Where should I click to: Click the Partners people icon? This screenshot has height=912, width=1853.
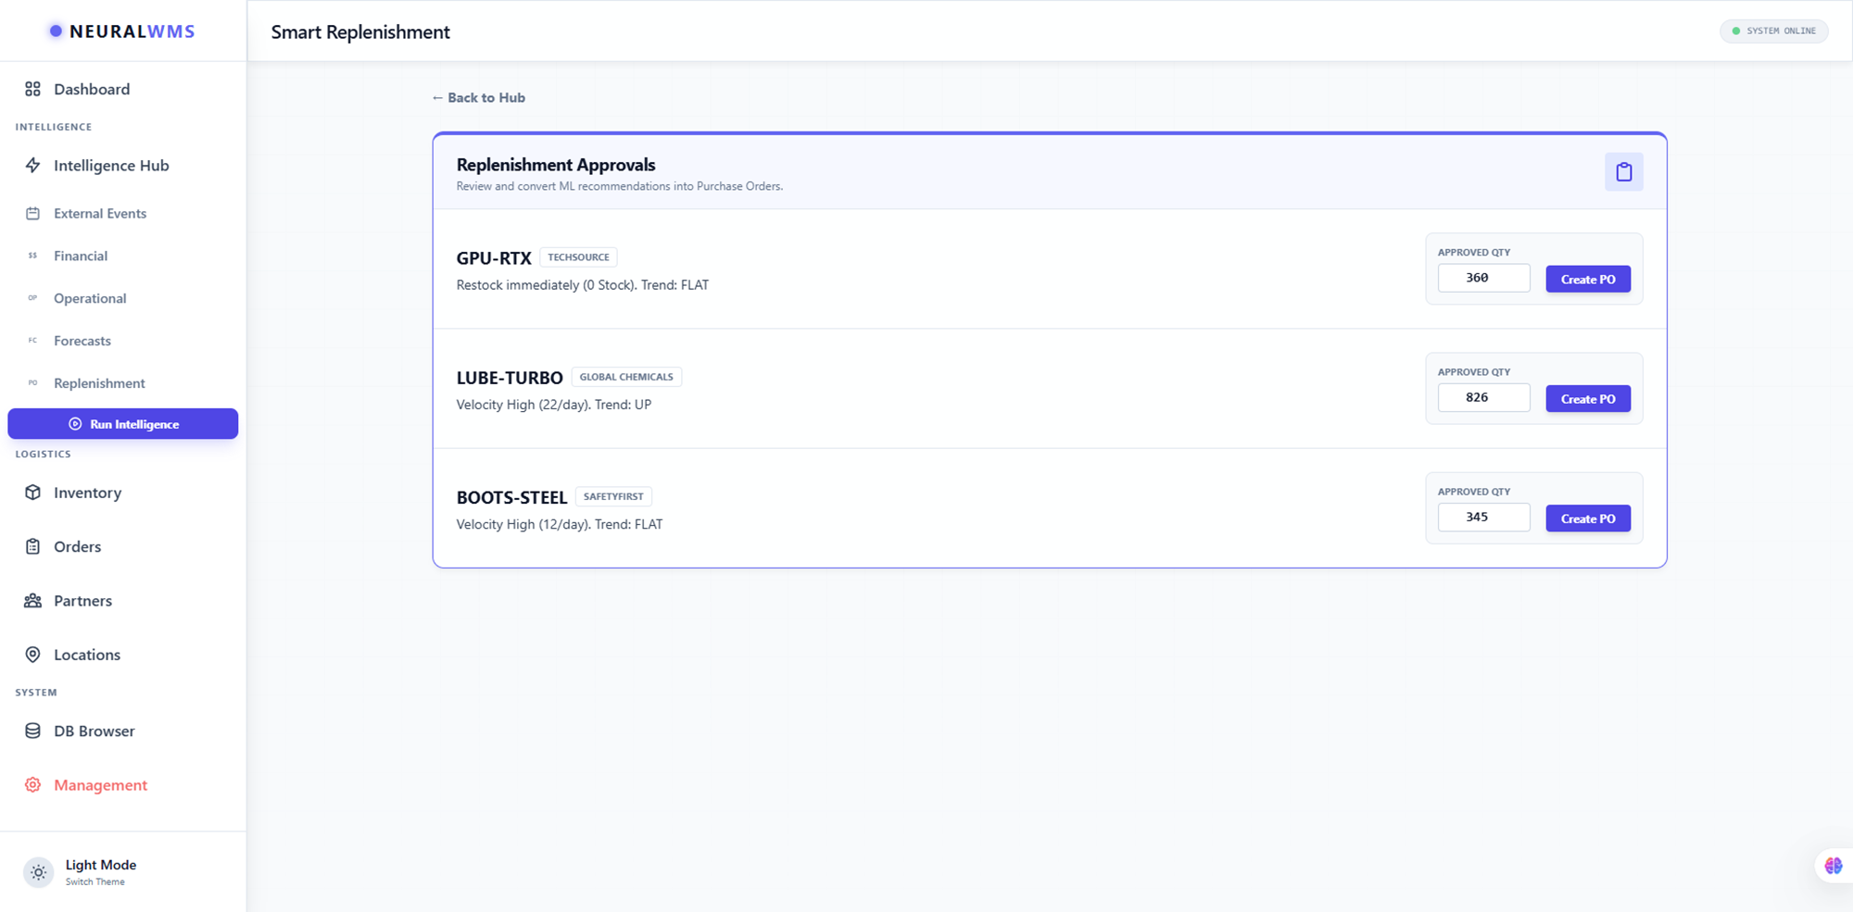point(32,601)
